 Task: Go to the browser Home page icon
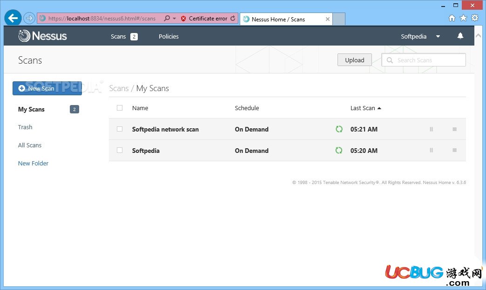pos(452,18)
